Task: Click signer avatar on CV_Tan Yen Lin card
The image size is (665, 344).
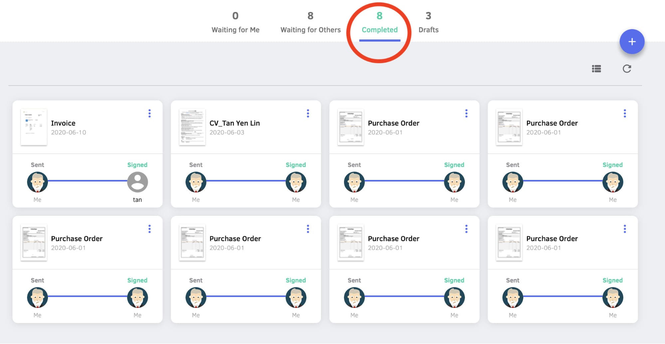Action: 296,182
